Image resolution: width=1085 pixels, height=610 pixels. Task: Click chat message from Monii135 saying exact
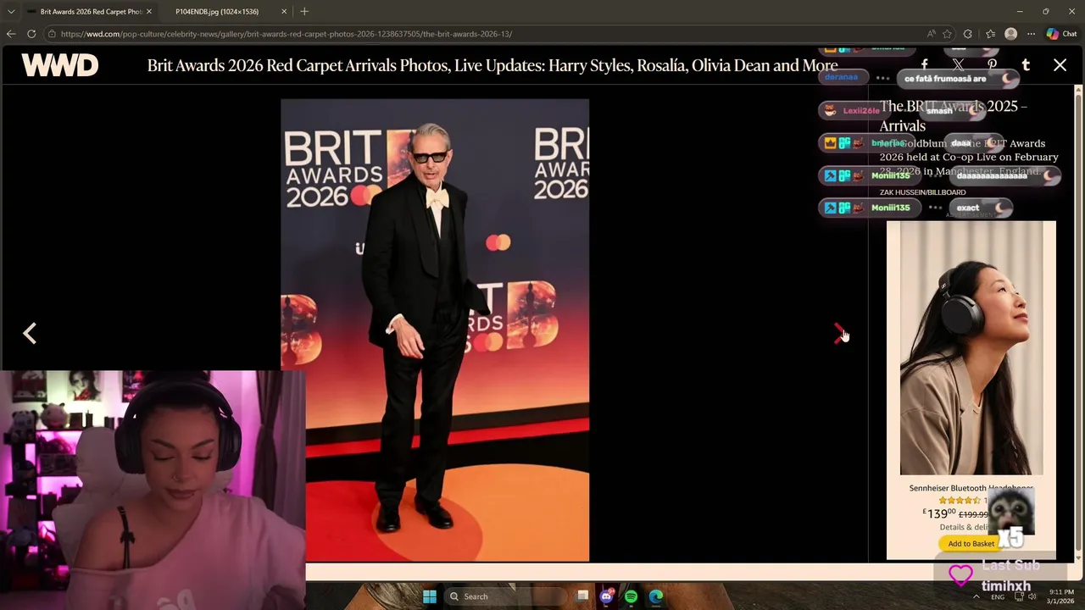[x=979, y=208]
